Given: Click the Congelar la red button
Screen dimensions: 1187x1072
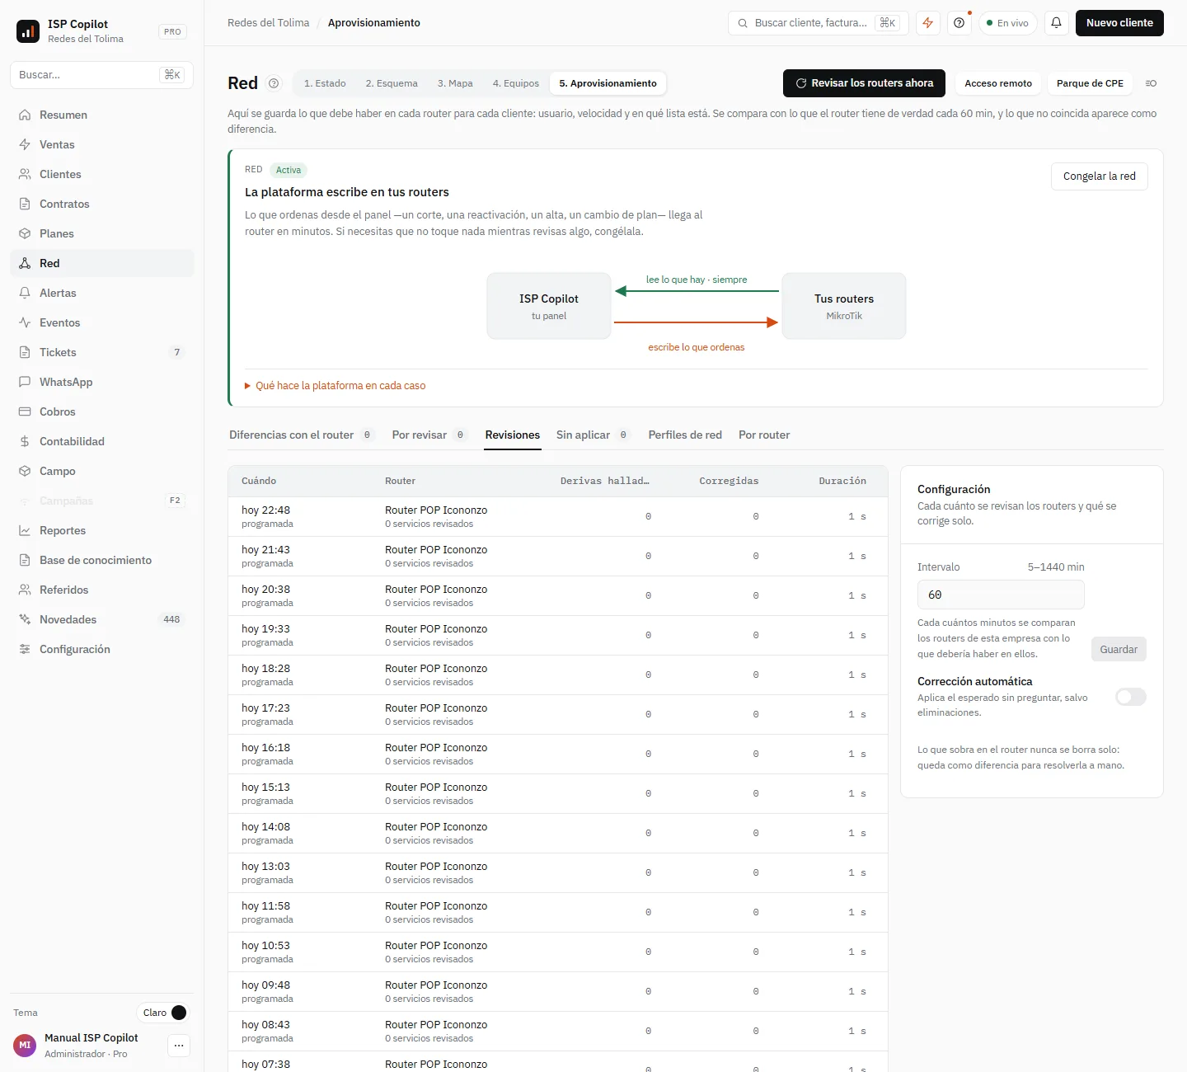Looking at the screenshot, I should point(1100,176).
